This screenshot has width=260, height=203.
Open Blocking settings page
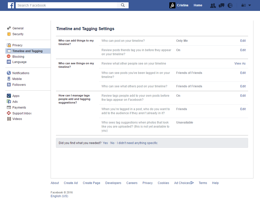coord(18,56)
